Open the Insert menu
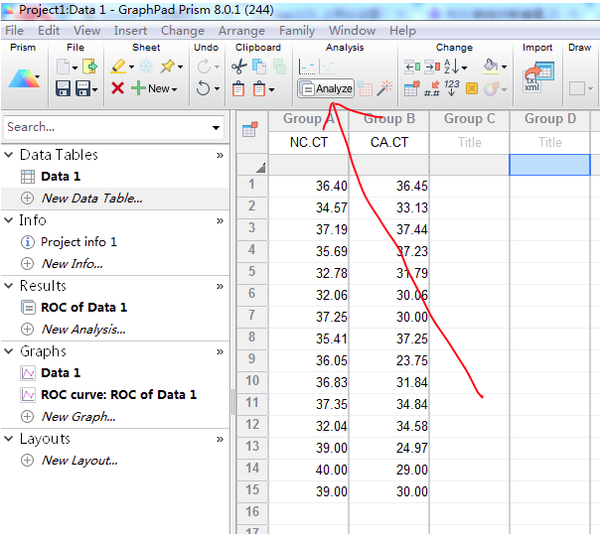The image size is (603, 542). tap(130, 31)
